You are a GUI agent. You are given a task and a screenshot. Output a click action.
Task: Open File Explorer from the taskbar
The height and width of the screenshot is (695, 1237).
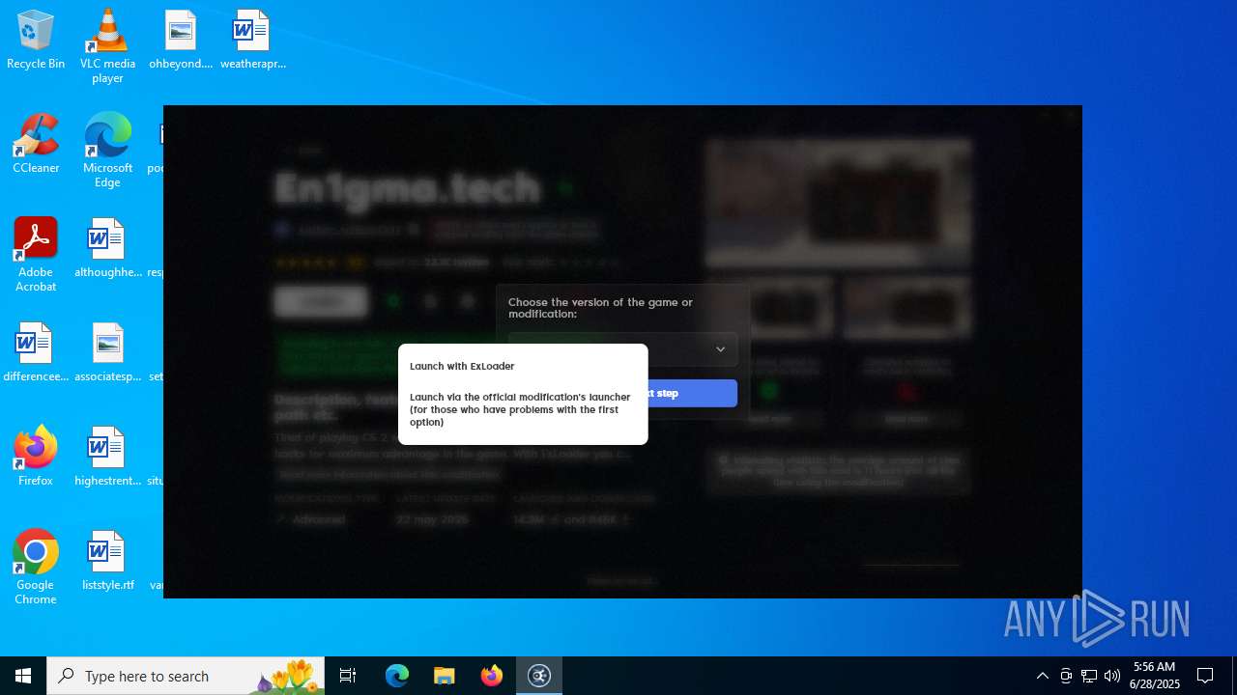(444, 676)
